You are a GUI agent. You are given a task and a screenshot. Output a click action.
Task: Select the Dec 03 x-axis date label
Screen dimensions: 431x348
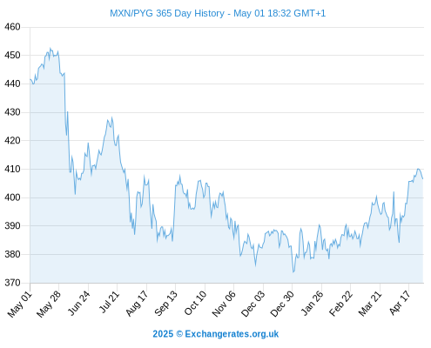[253, 304]
